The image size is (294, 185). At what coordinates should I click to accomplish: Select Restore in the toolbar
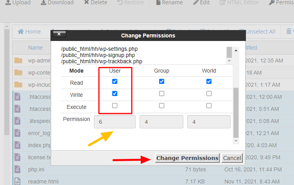[131, 2]
